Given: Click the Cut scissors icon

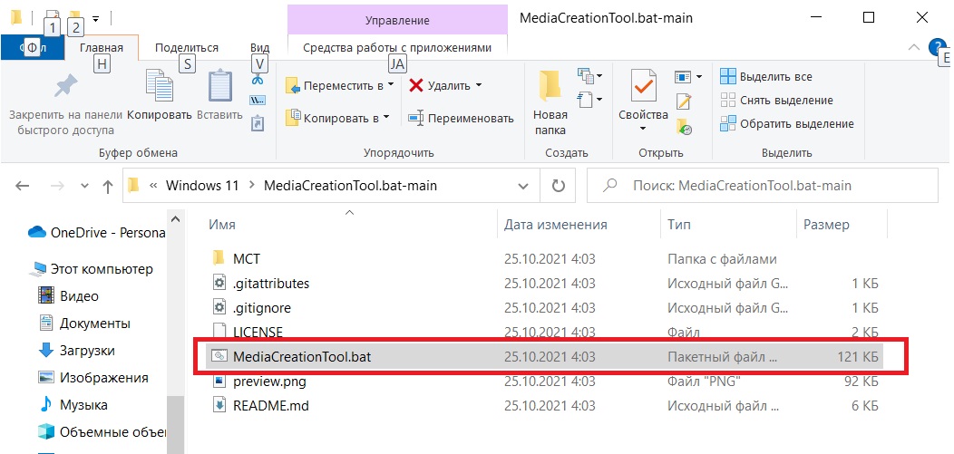Looking at the screenshot, I should click(x=258, y=81).
